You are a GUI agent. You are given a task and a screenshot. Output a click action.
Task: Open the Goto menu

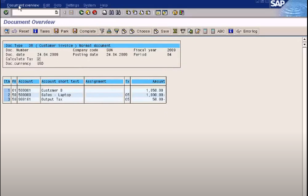57,6
